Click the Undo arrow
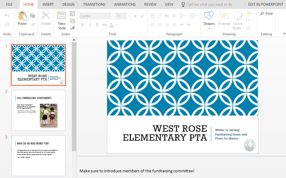This screenshot has width=286, height=178. [x=7, y=16]
